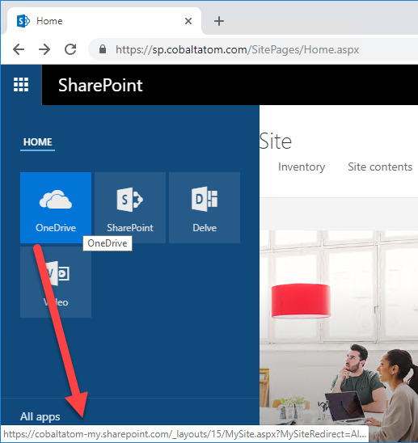Launch the SharePoint app tile
418x443 pixels.
pyautogui.click(x=130, y=208)
